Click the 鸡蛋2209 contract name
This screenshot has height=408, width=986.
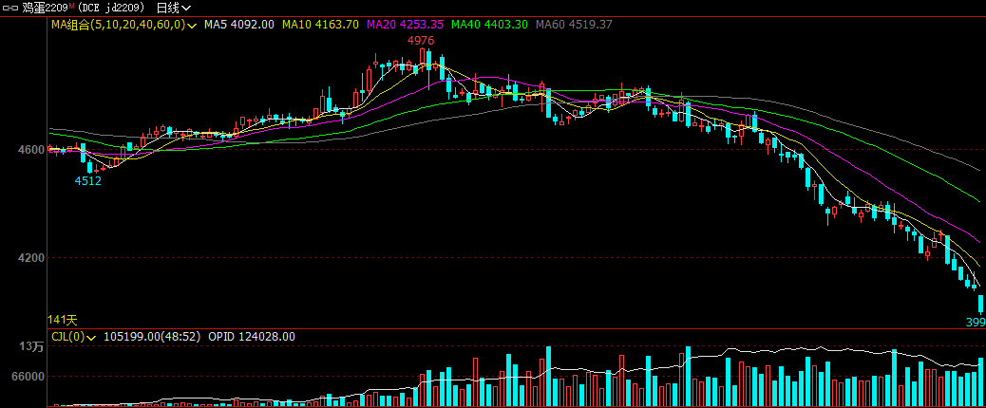(x=44, y=8)
